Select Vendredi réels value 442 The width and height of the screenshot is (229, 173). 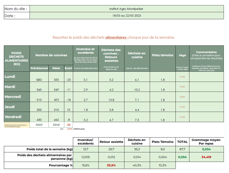pyautogui.click(x=56, y=117)
